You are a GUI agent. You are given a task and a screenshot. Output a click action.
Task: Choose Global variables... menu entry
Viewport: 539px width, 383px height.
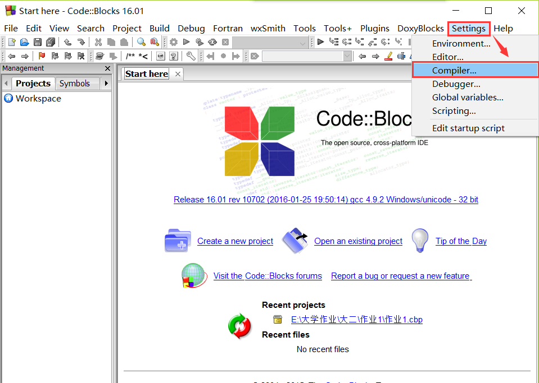coord(475,98)
